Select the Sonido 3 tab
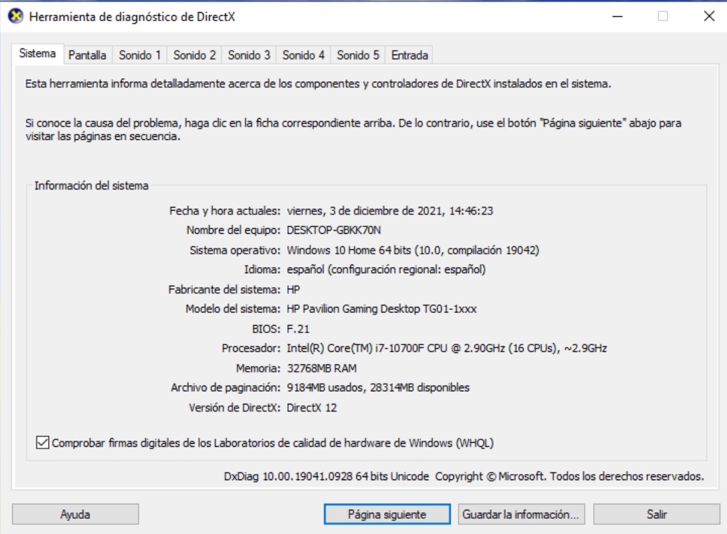This screenshot has height=534, width=727. 249,55
